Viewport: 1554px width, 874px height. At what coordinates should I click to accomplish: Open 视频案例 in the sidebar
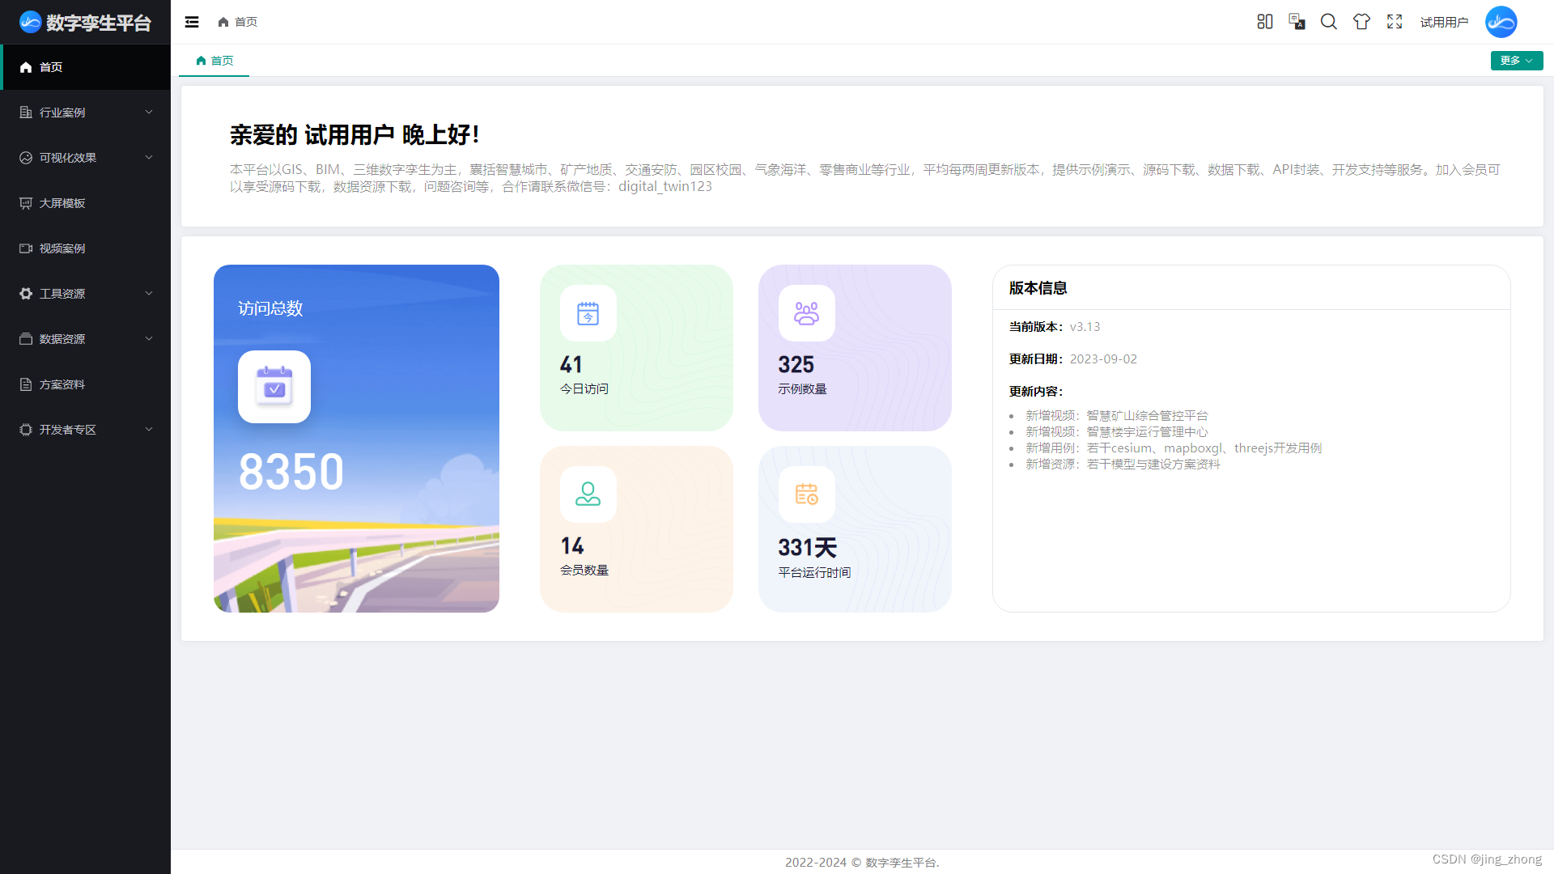[x=62, y=248]
